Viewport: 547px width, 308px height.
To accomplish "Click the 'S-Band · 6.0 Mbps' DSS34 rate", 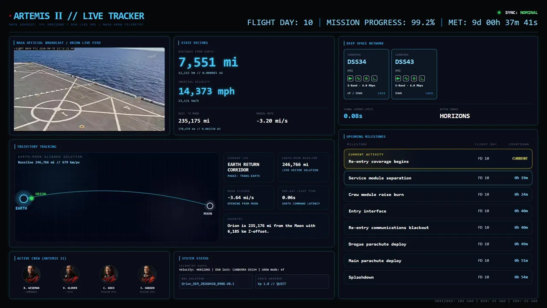I will pyautogui.click(x=361, y=86).
